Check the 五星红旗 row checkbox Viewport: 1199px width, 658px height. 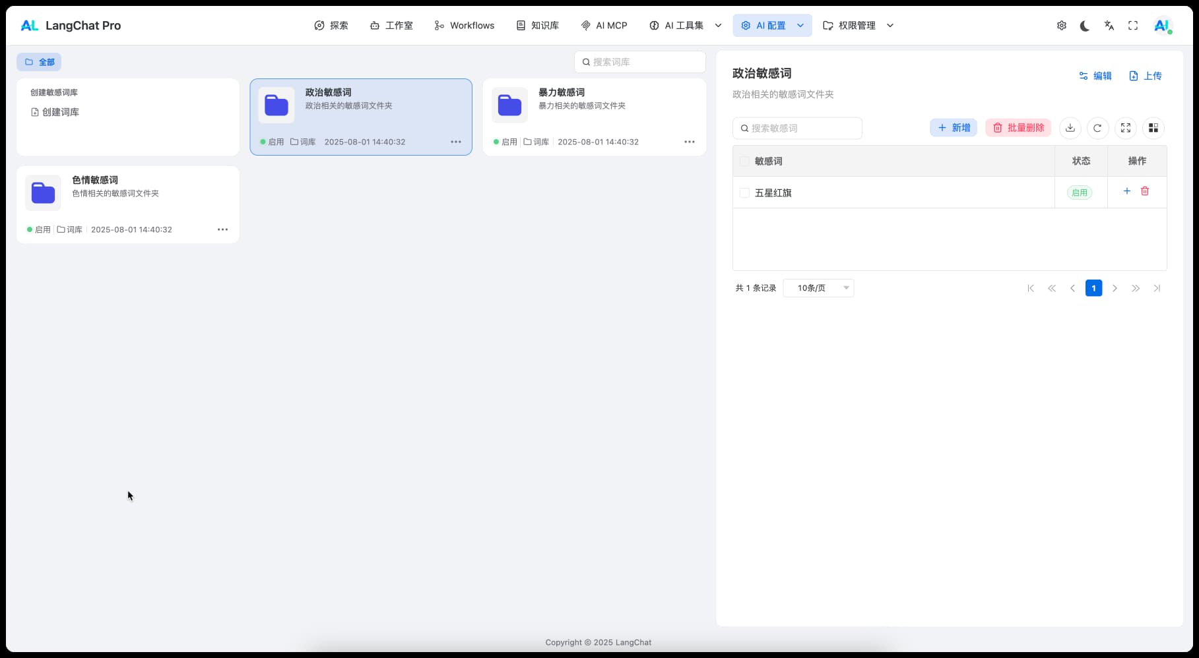tap(744, 193)
